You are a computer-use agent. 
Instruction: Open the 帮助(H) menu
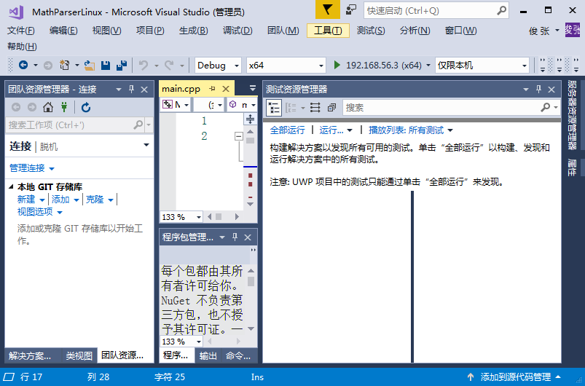22,47
